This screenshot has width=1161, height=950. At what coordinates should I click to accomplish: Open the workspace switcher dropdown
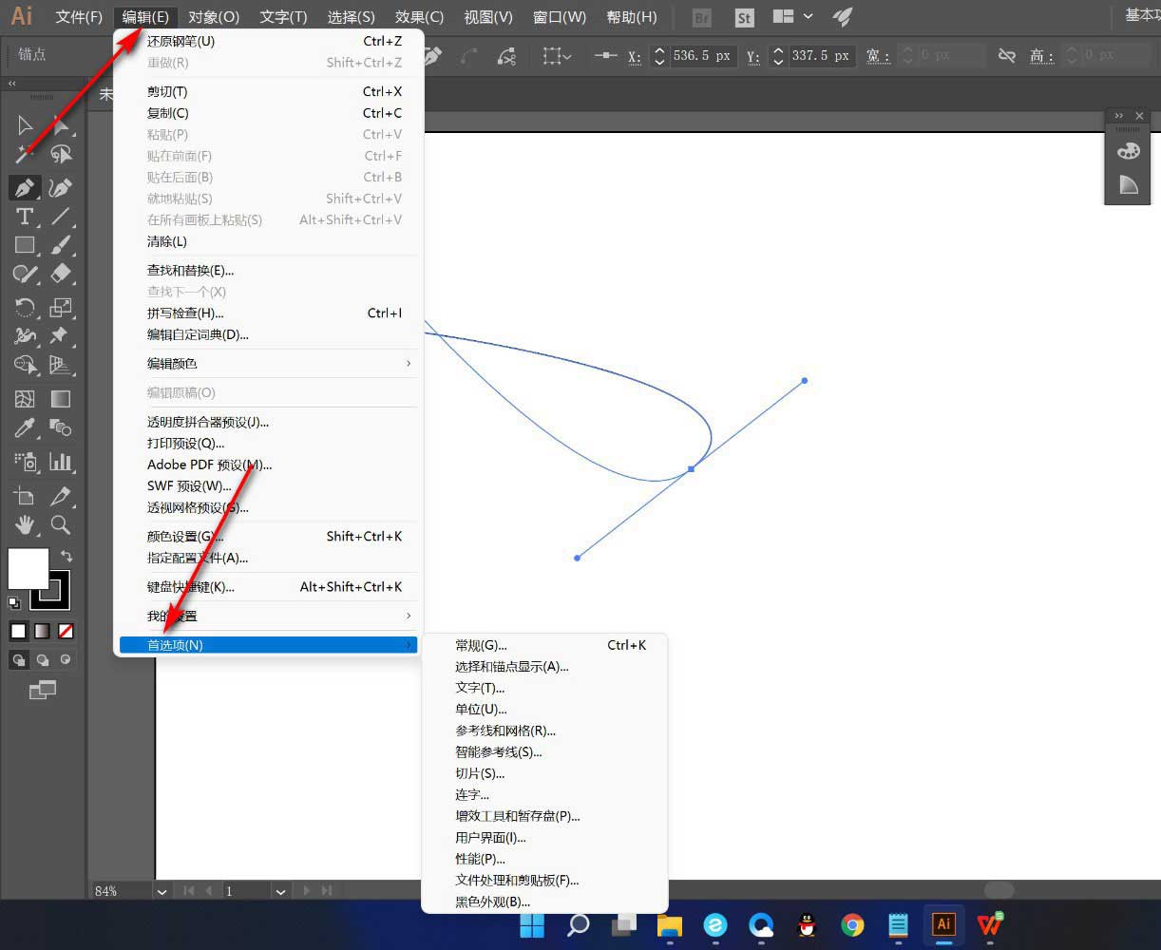[795, 16]
